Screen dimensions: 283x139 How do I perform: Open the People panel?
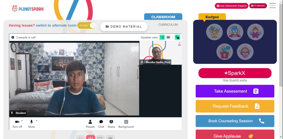[90, 124]
